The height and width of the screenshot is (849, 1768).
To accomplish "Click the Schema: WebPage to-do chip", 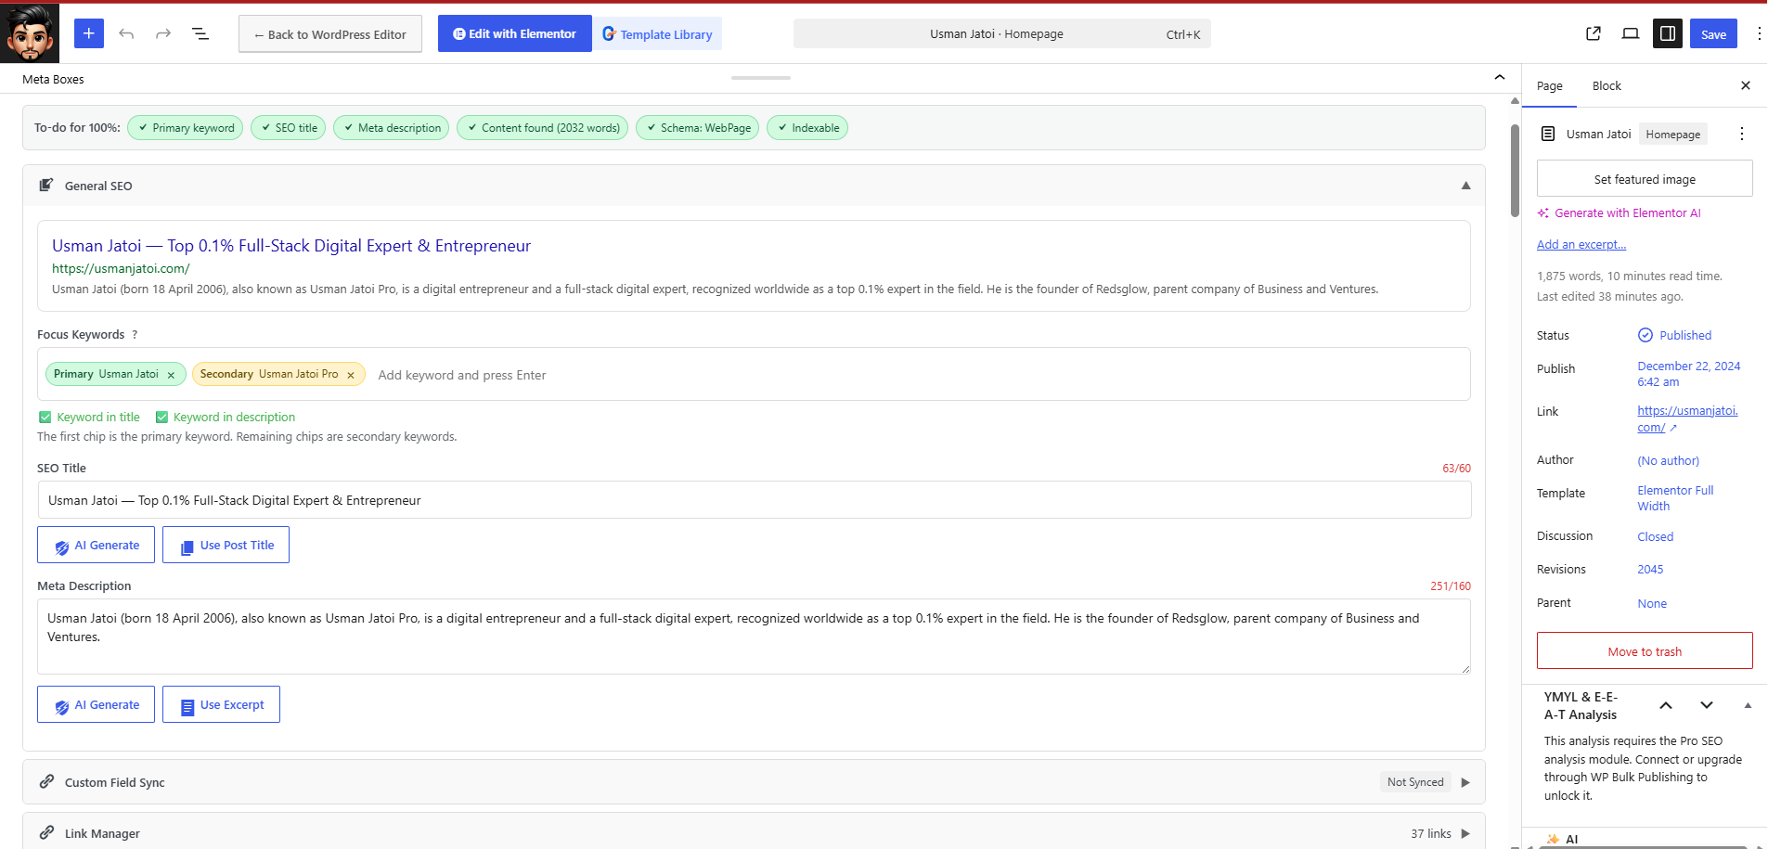I will tap(697, 128).
